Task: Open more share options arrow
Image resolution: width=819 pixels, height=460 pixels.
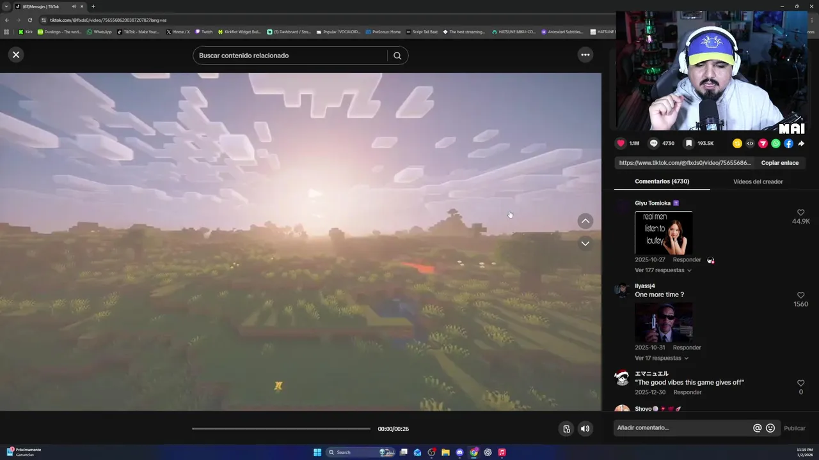Action: point(801,144)
